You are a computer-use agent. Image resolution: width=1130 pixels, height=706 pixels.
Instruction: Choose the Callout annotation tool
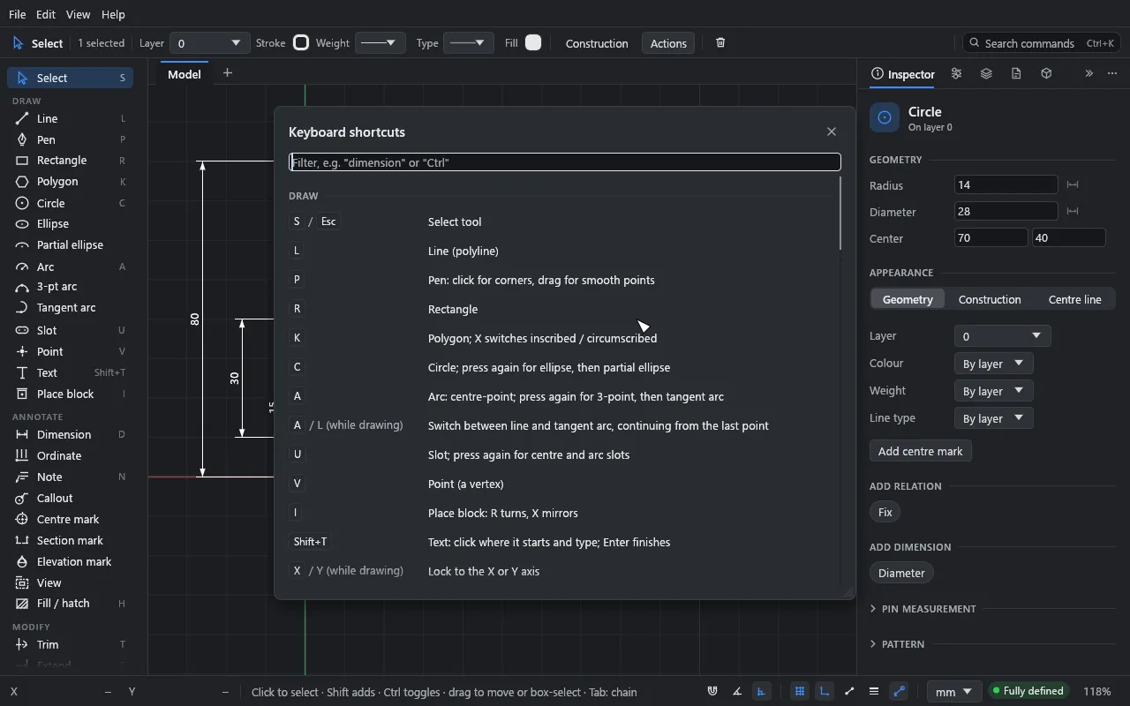click(x=71, y=499)
